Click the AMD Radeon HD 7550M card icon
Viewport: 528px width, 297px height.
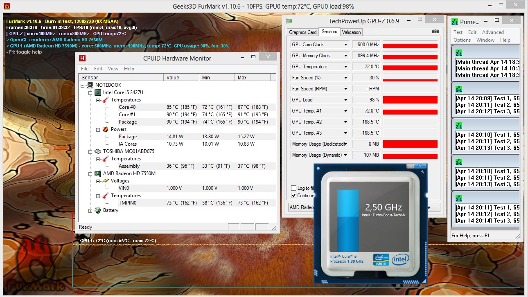tap(98, 173)
